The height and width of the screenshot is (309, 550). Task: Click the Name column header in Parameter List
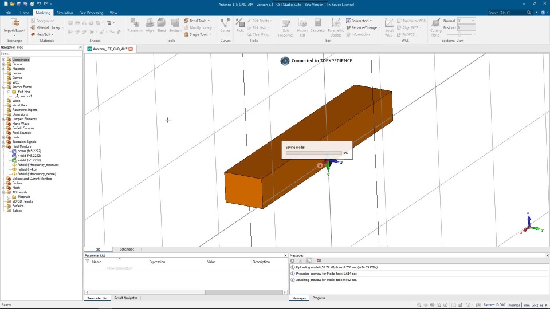pyautogui.click(x=97, y=262)
